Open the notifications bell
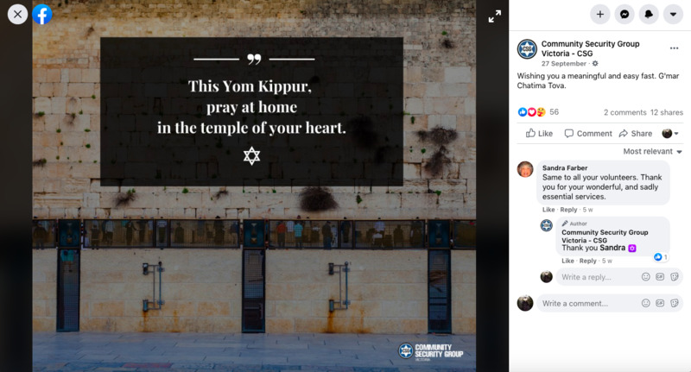 pyautogui.click(x=649, y=14)
